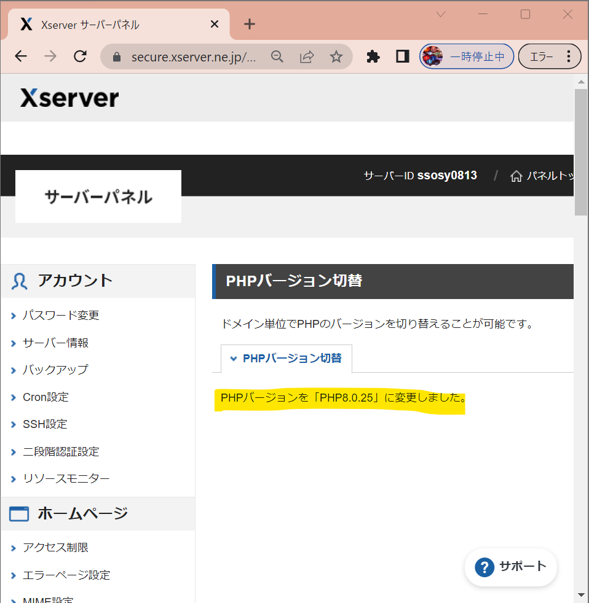Select the PHPバージョン切替 tab

click(287, 359)
